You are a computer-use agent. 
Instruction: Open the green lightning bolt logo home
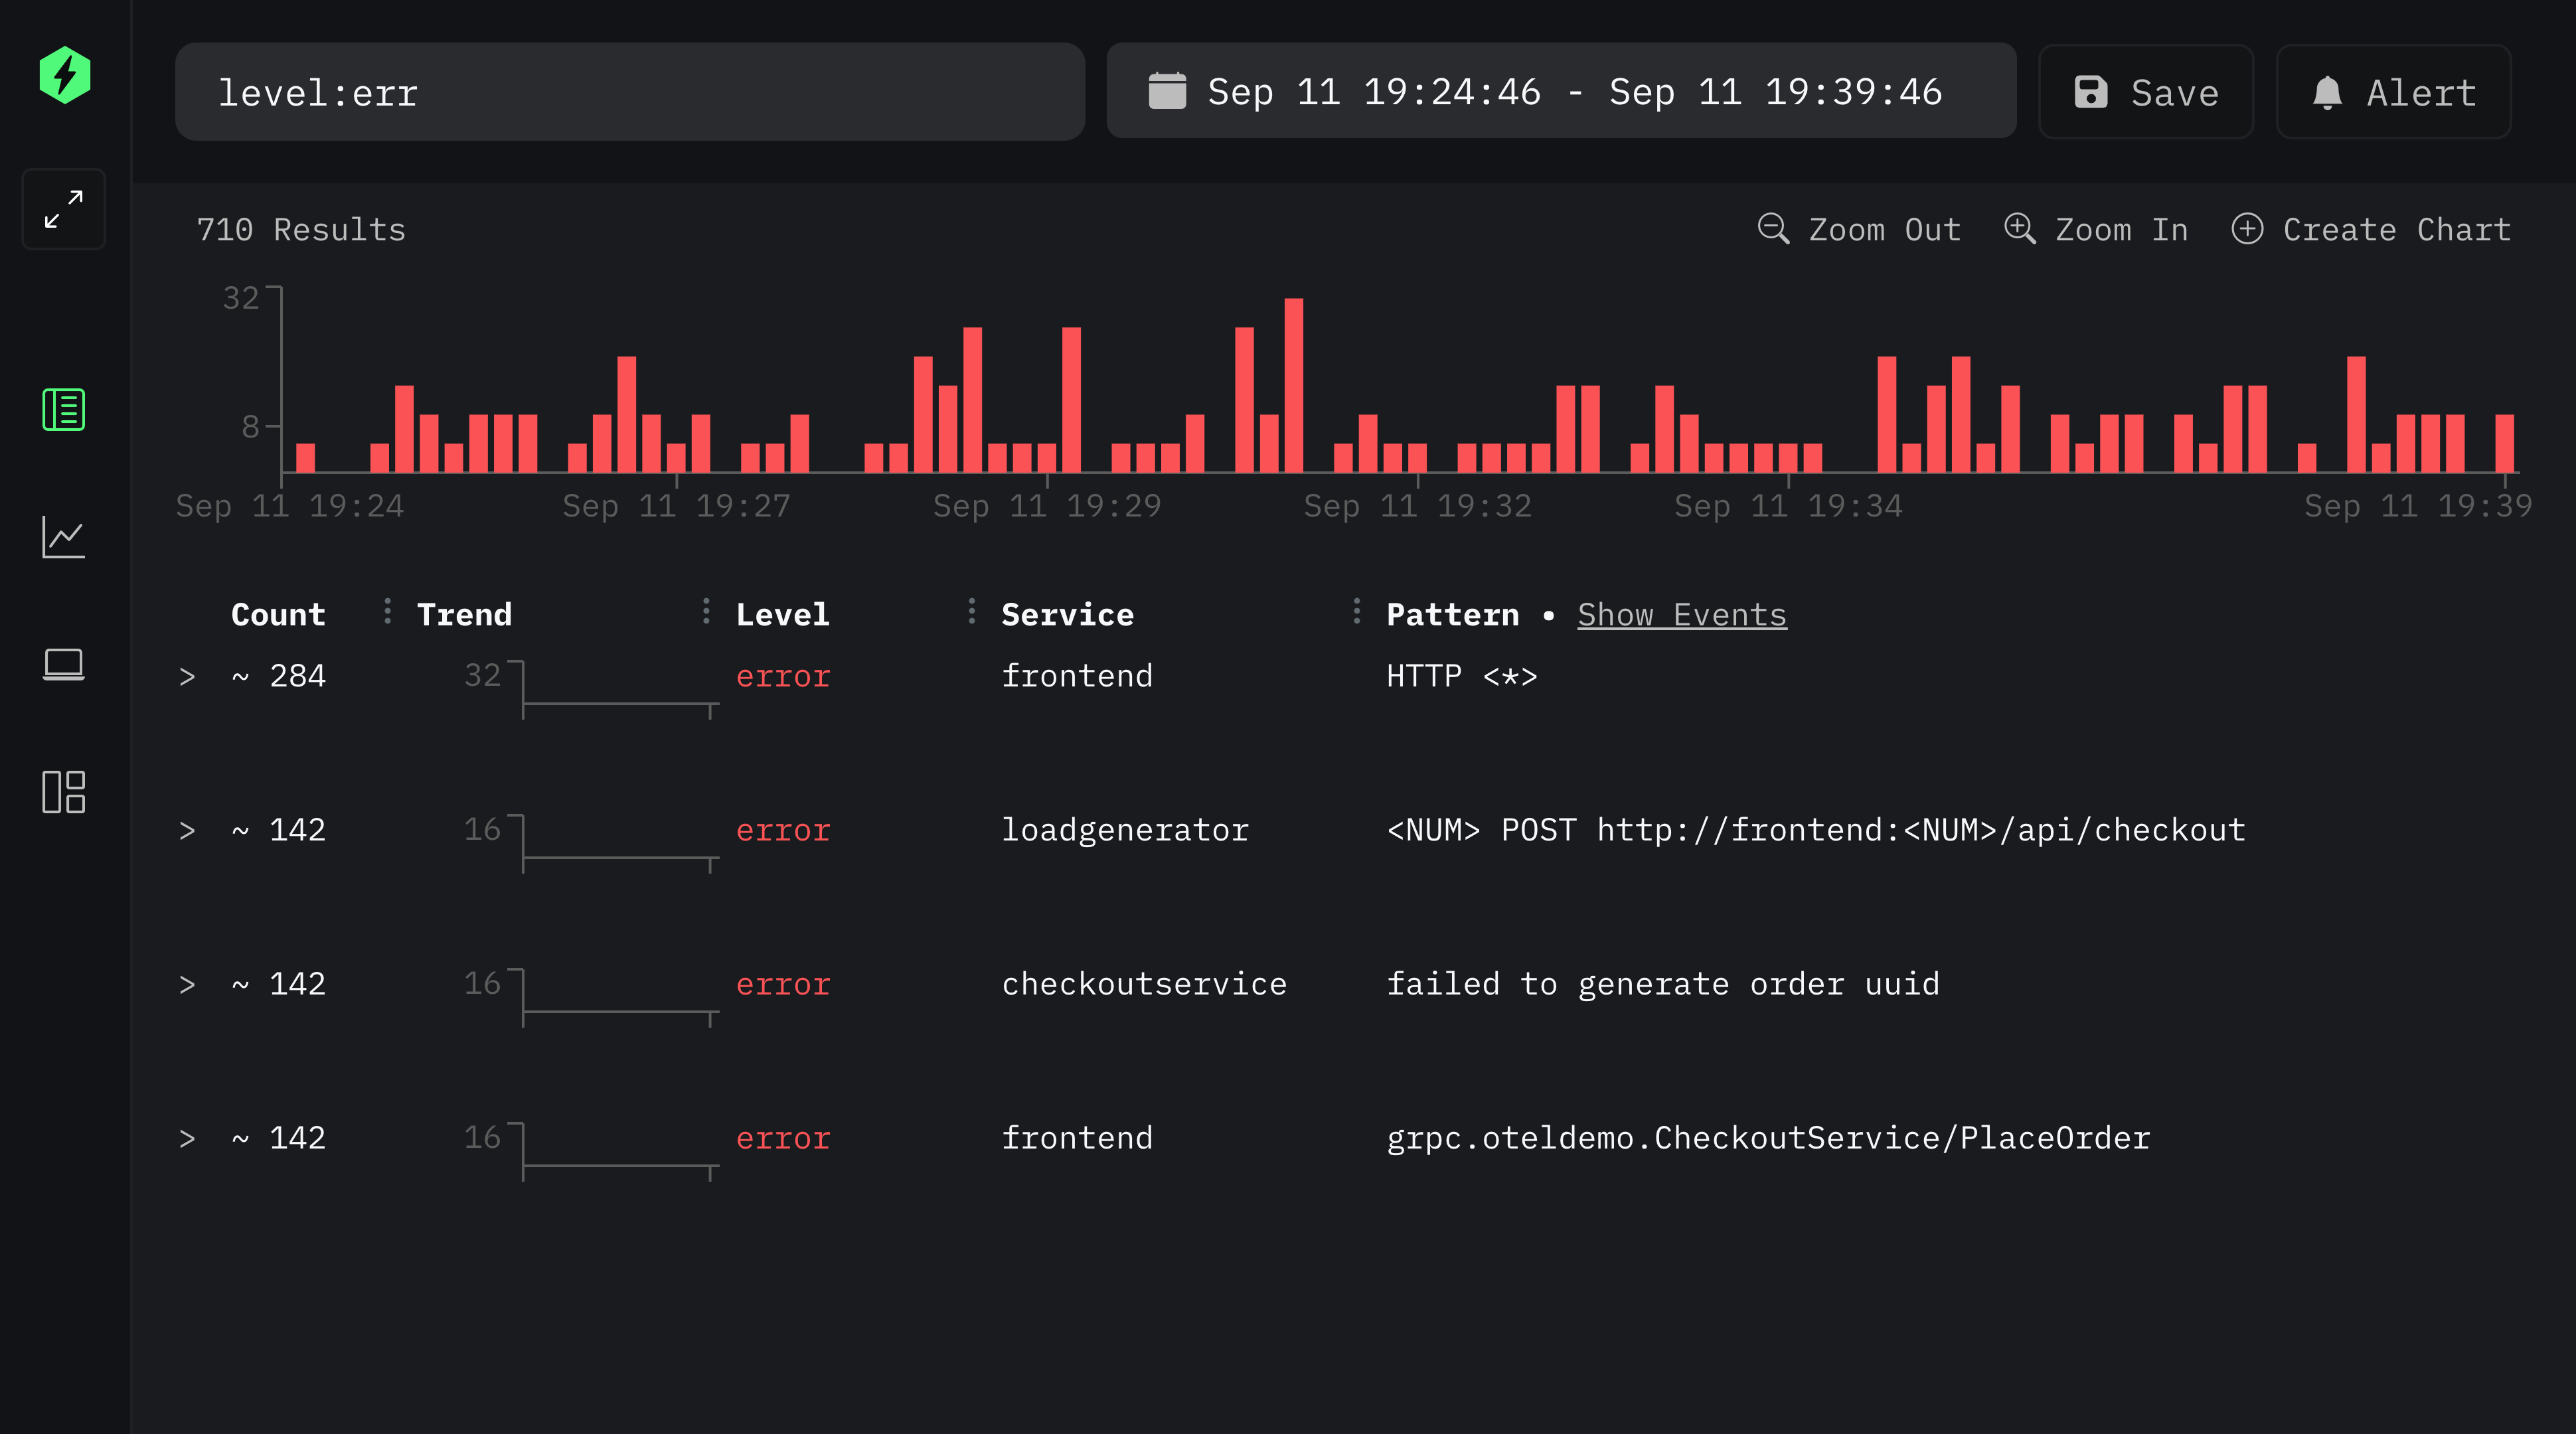click(x=65, y=75)
